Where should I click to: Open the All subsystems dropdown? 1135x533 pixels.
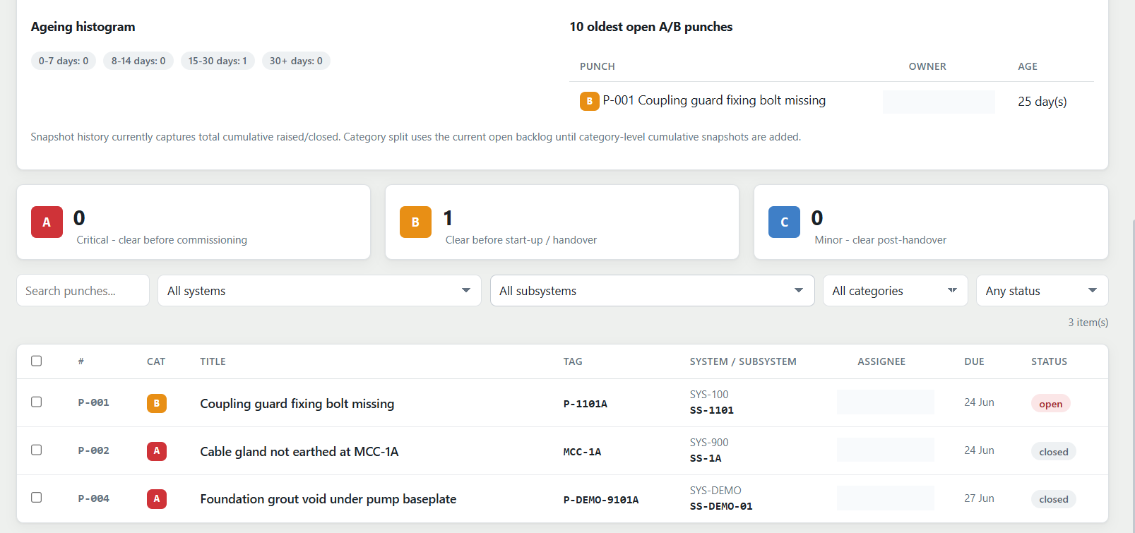click(652, 291)
